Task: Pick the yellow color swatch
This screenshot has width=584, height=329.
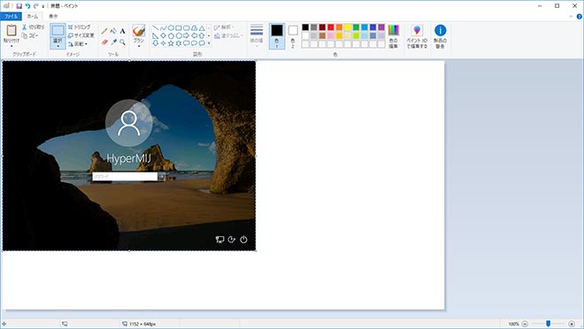Action: pos(348,27)
